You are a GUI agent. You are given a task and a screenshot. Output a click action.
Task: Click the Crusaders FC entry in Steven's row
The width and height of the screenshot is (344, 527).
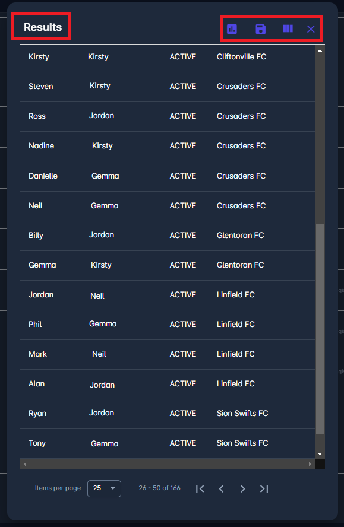click(241, 86)
